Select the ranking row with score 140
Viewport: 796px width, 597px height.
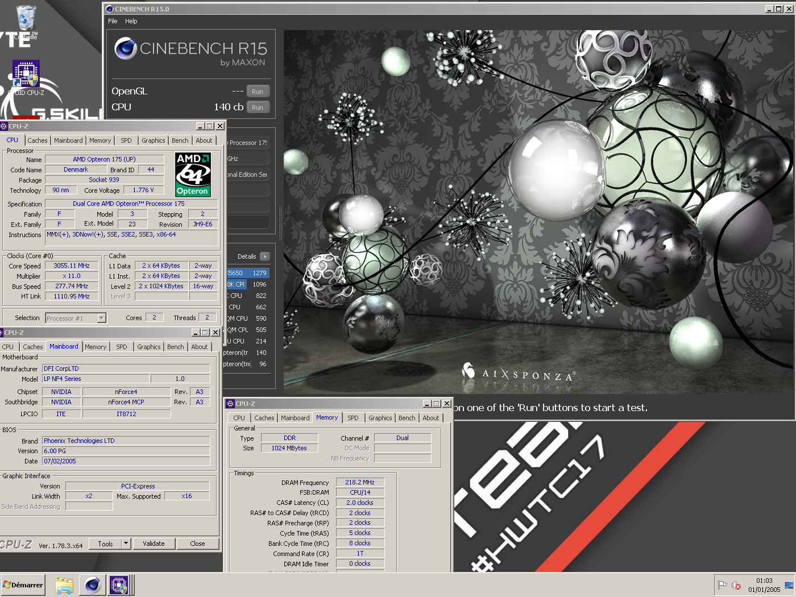tap(246, 353)
